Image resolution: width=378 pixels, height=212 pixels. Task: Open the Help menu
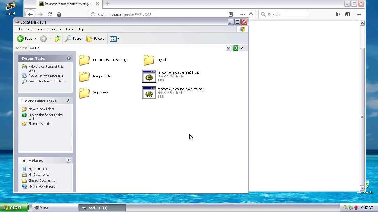(x=81, y=29)
